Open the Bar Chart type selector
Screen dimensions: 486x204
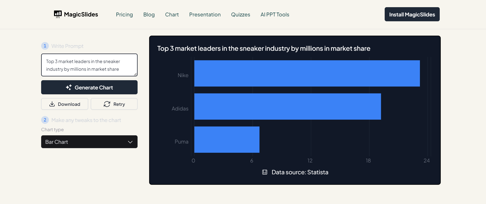[x=89, y=142]
